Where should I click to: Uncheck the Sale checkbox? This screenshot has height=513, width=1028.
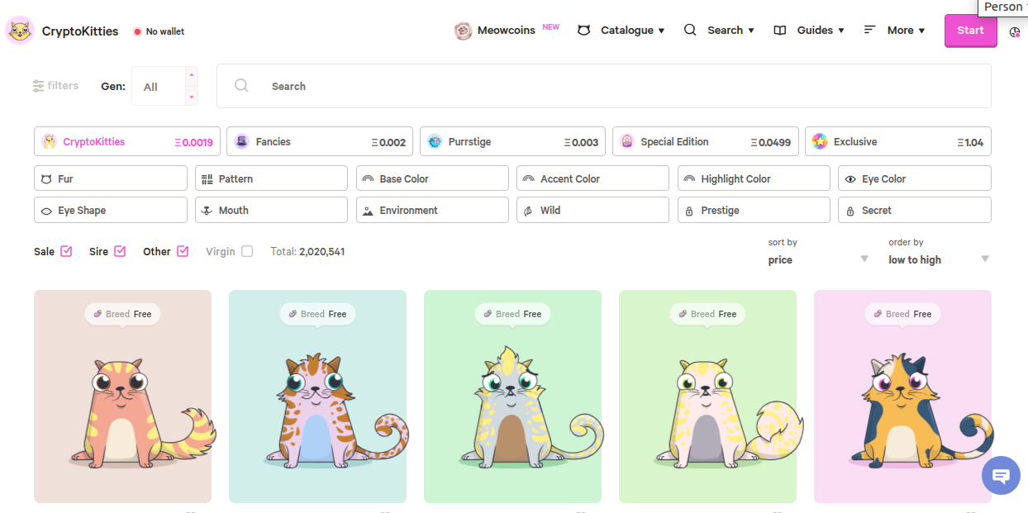pyautogui.click(x=67, y=251)
